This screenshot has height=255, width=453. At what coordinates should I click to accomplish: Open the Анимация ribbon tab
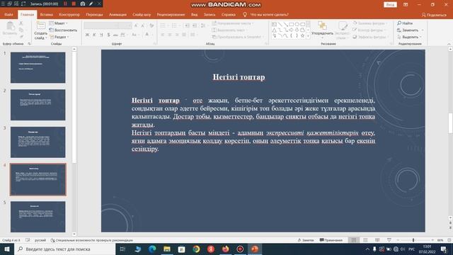(117, 14)
